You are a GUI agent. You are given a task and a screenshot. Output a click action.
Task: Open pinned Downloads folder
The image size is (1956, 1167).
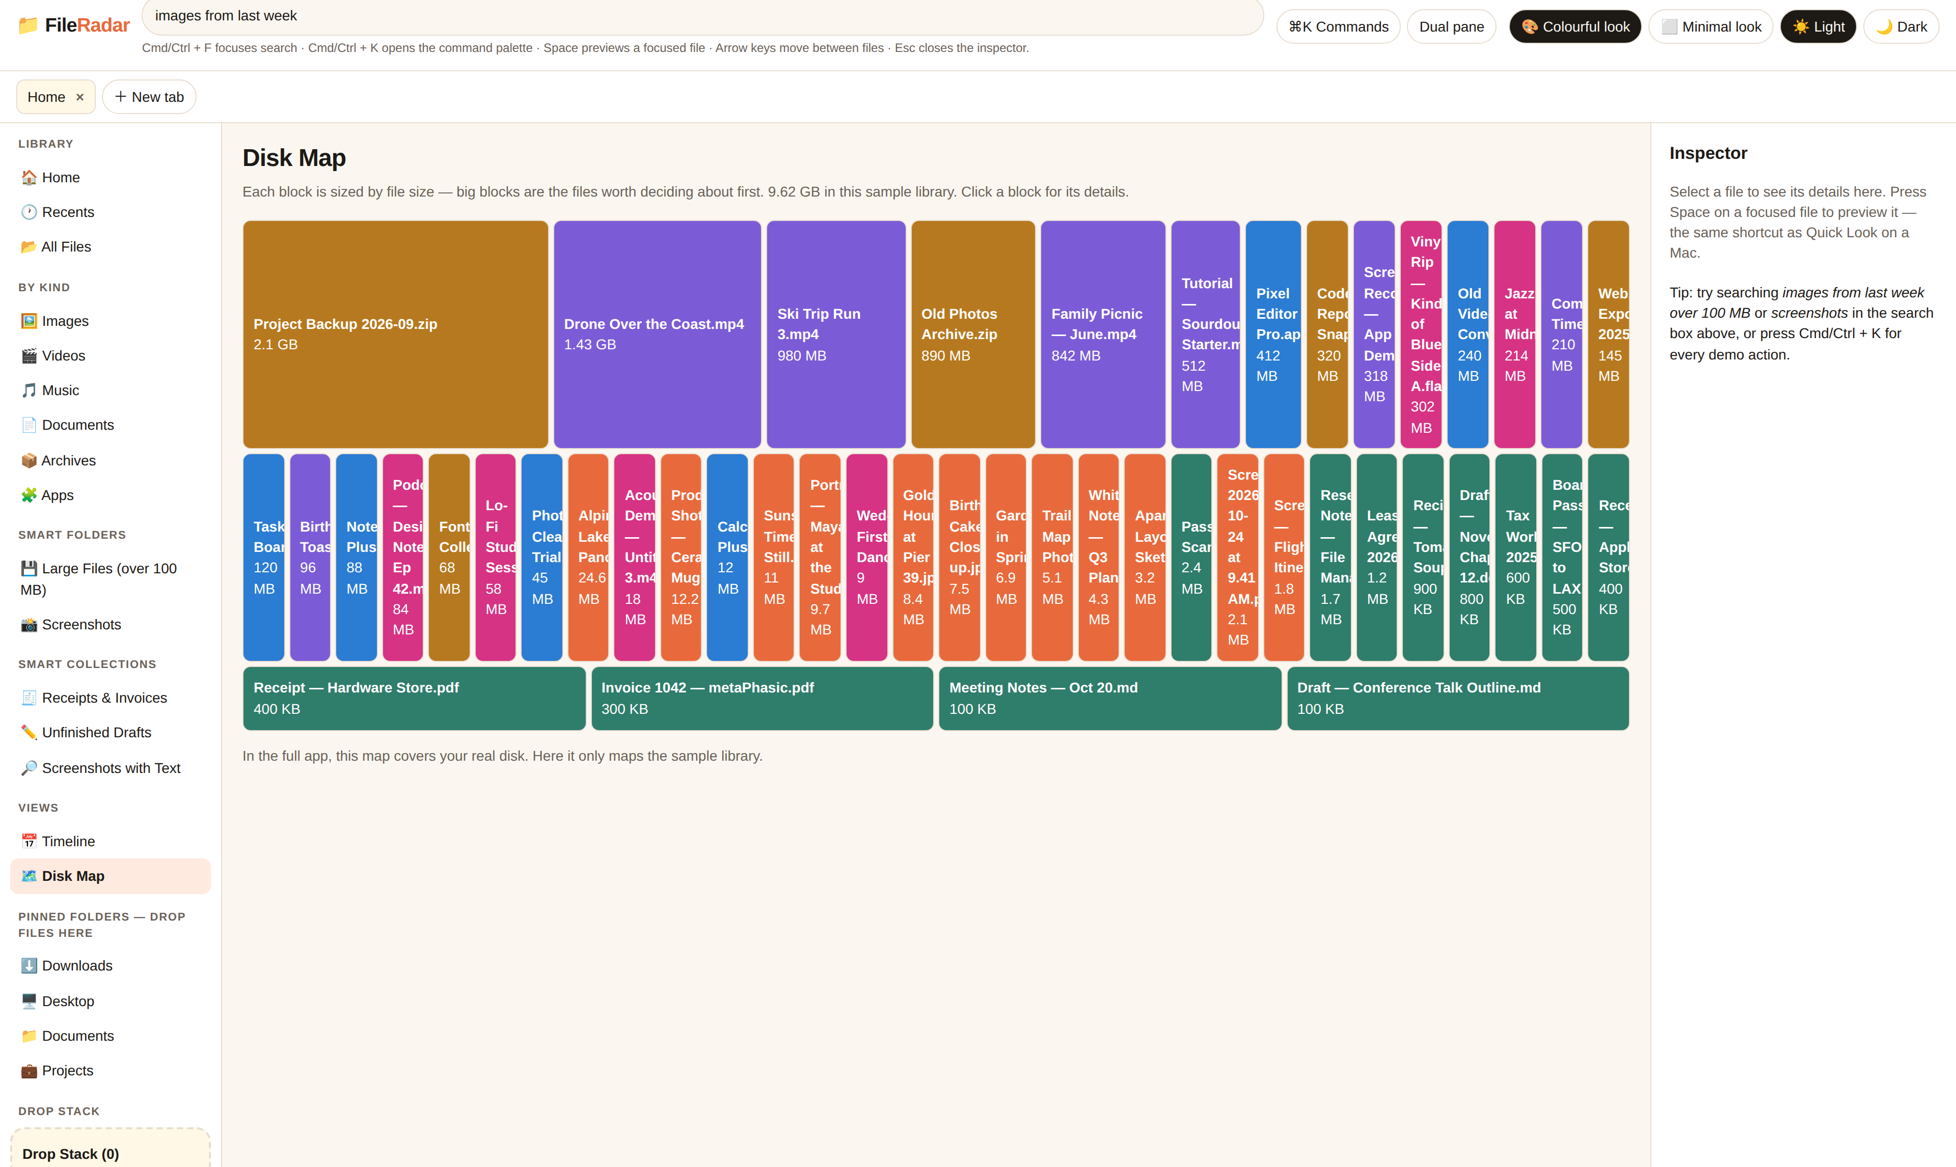point(110,966)
